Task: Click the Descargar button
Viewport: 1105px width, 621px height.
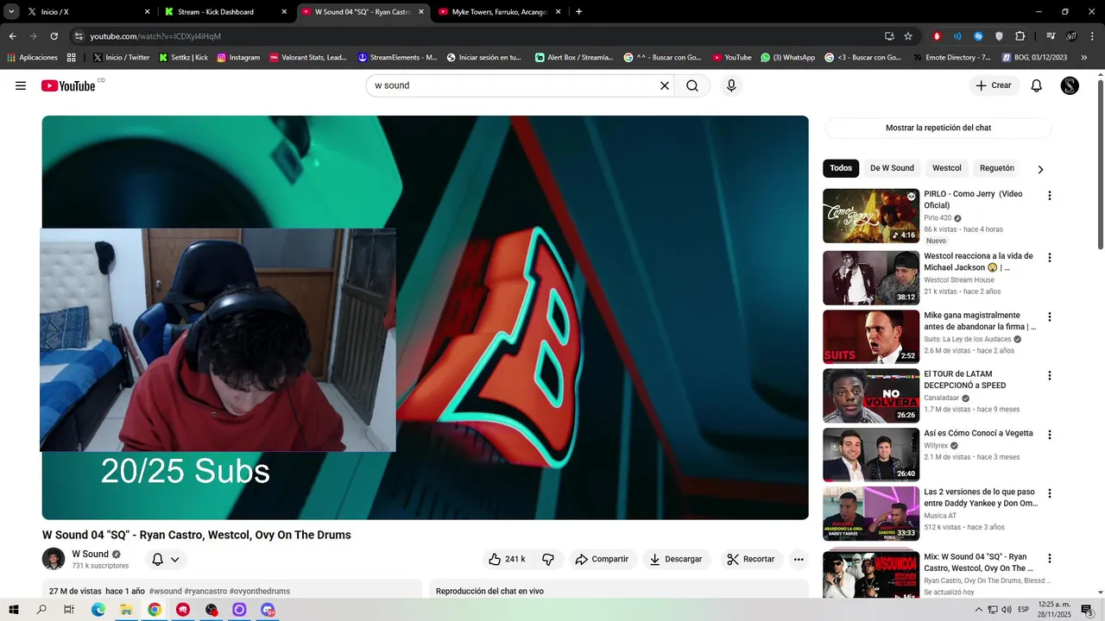Action: (x=676, y=559)
